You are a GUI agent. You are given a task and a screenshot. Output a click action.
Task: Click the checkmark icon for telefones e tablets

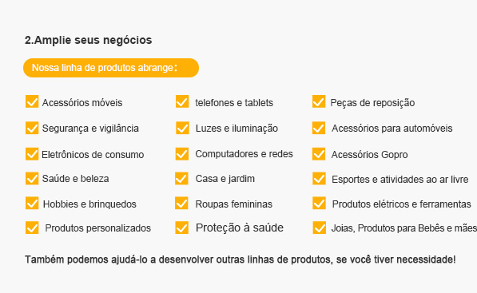point(182,101)
